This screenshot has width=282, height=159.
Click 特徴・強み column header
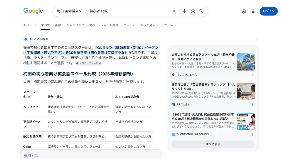55,97
